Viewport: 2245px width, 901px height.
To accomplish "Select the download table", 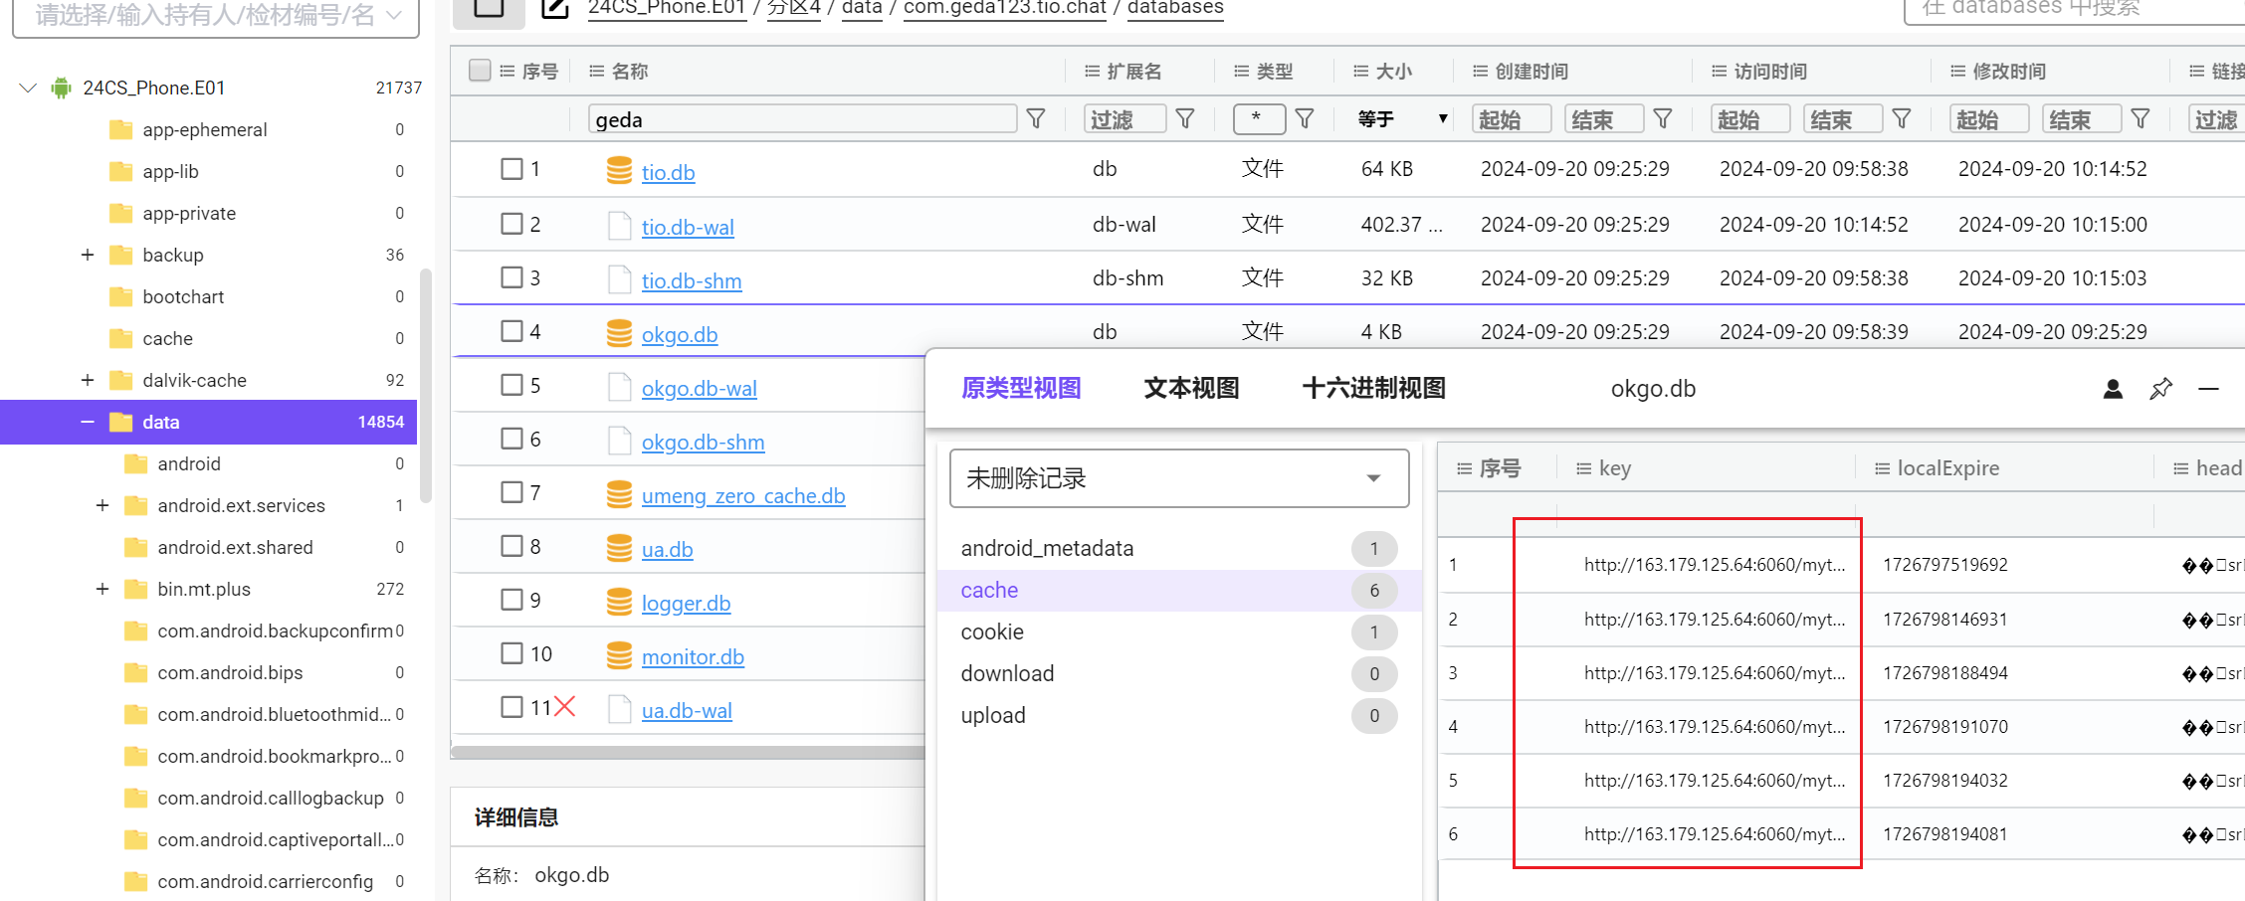I will (1178, 673).
